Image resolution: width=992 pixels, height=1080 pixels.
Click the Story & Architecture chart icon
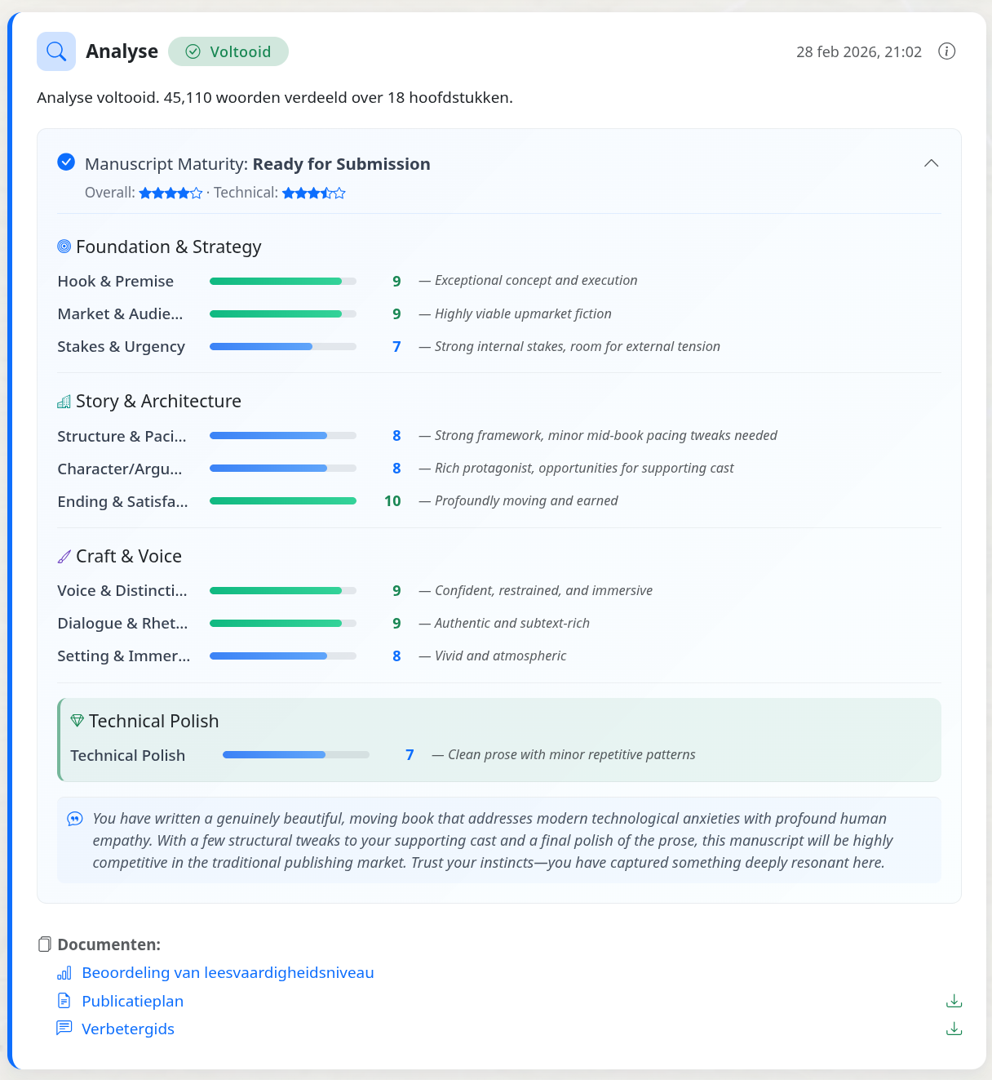[x=64, y=402]
